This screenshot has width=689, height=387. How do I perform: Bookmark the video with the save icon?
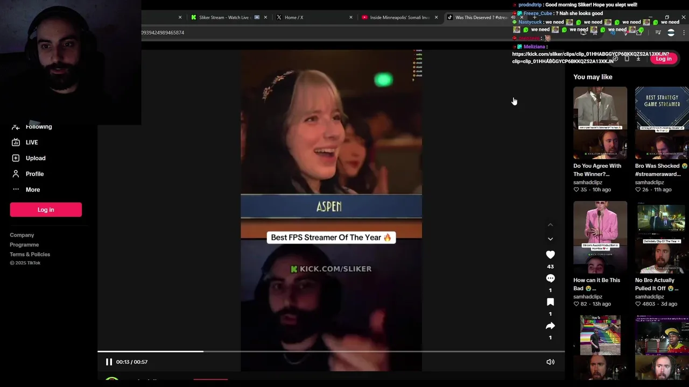click(550, 302)
